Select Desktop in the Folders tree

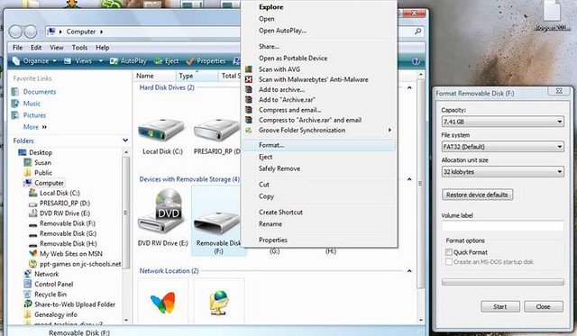click(x=41, y=152)
